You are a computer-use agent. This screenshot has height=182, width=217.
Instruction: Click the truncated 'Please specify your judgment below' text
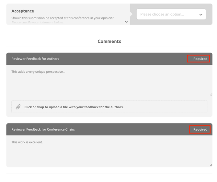point(37,23)
